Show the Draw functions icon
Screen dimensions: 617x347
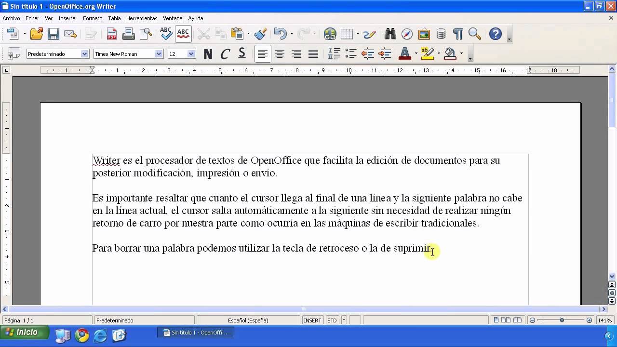pos(369,34)
